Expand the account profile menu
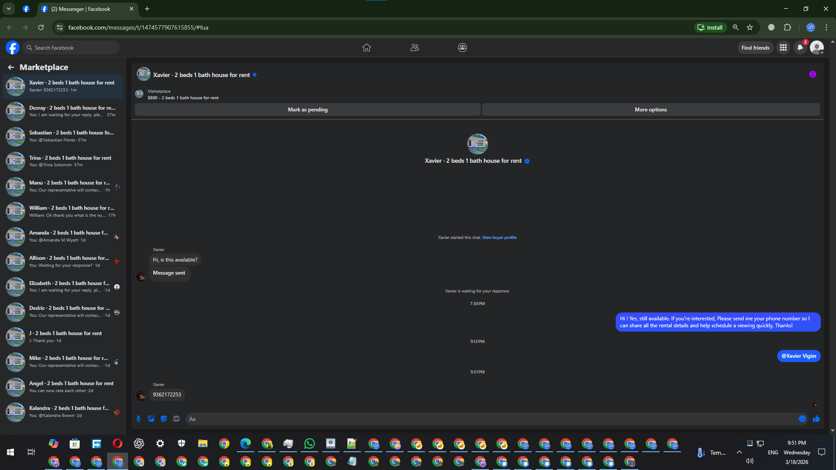 [817, 47]
